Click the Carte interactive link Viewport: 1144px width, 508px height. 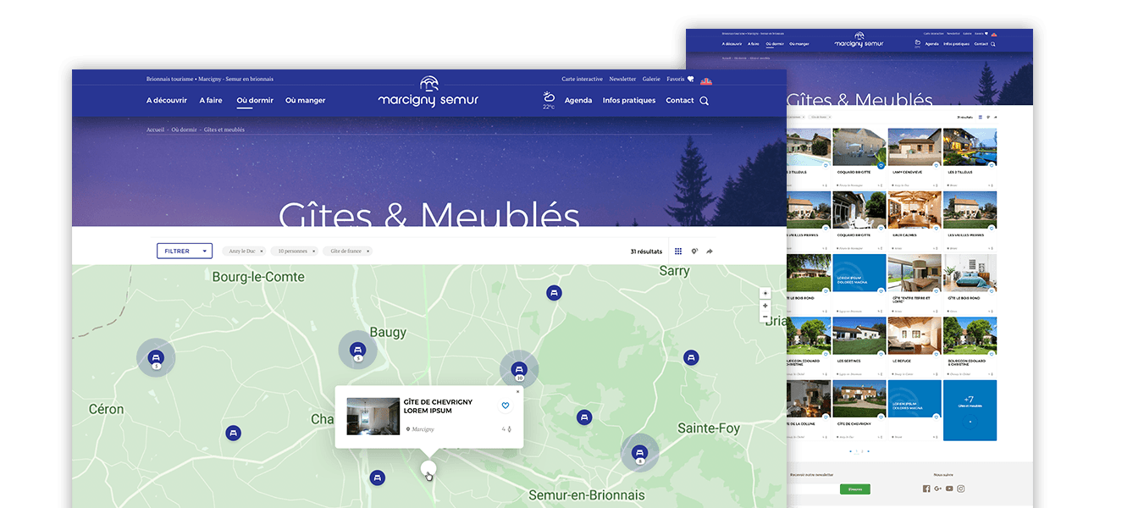582,79
